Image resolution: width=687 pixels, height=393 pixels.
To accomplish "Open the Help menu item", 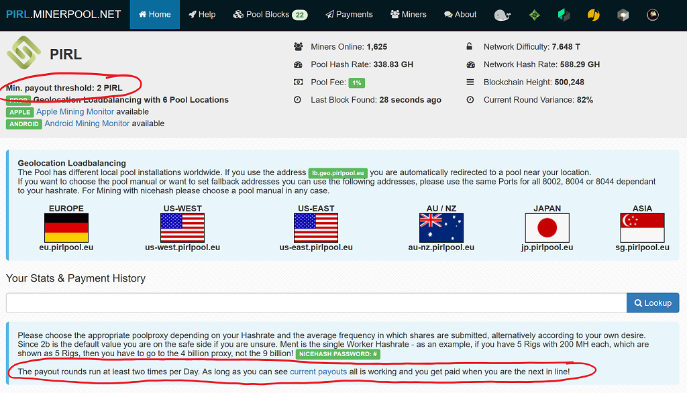I will pyautogui.click(x=202, y=15).
